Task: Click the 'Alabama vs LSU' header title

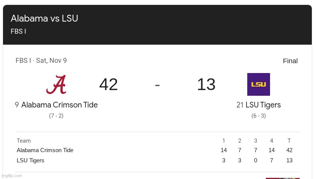Action: coord(44,18)
